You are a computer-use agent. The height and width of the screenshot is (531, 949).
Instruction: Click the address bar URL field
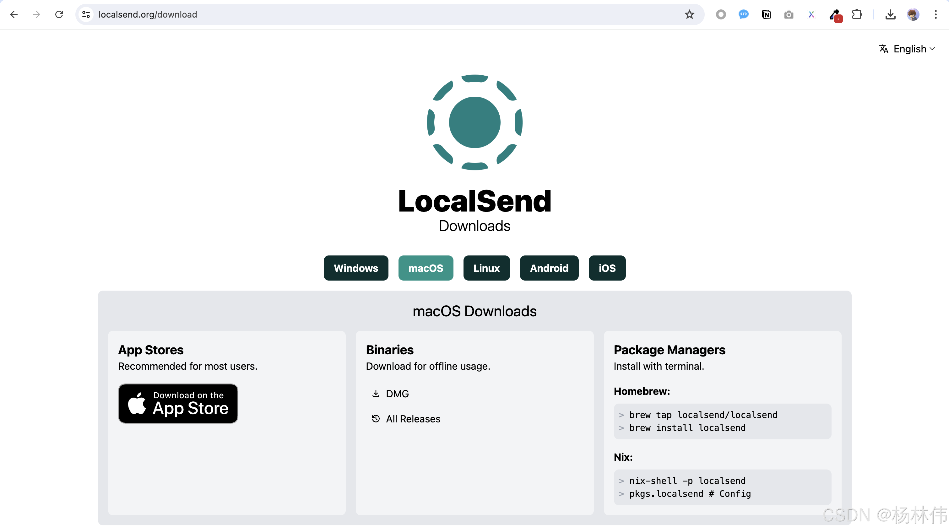tap(368, 14)
